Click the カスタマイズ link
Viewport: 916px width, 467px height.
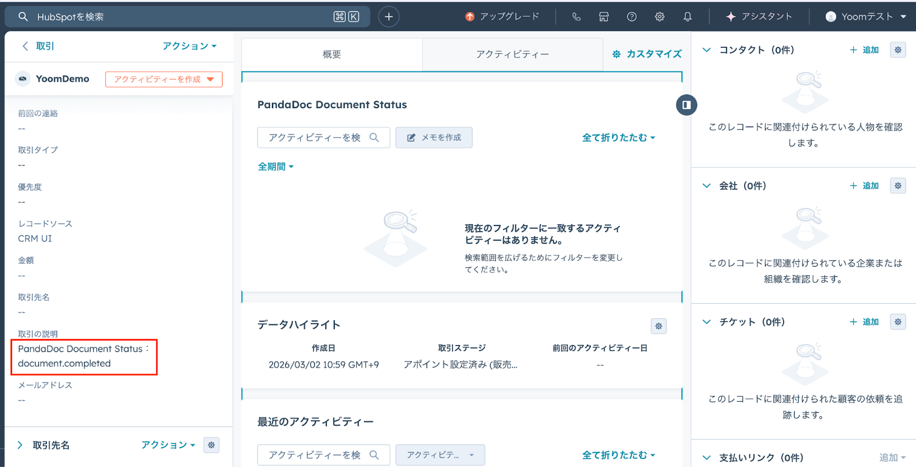(647, 54)
